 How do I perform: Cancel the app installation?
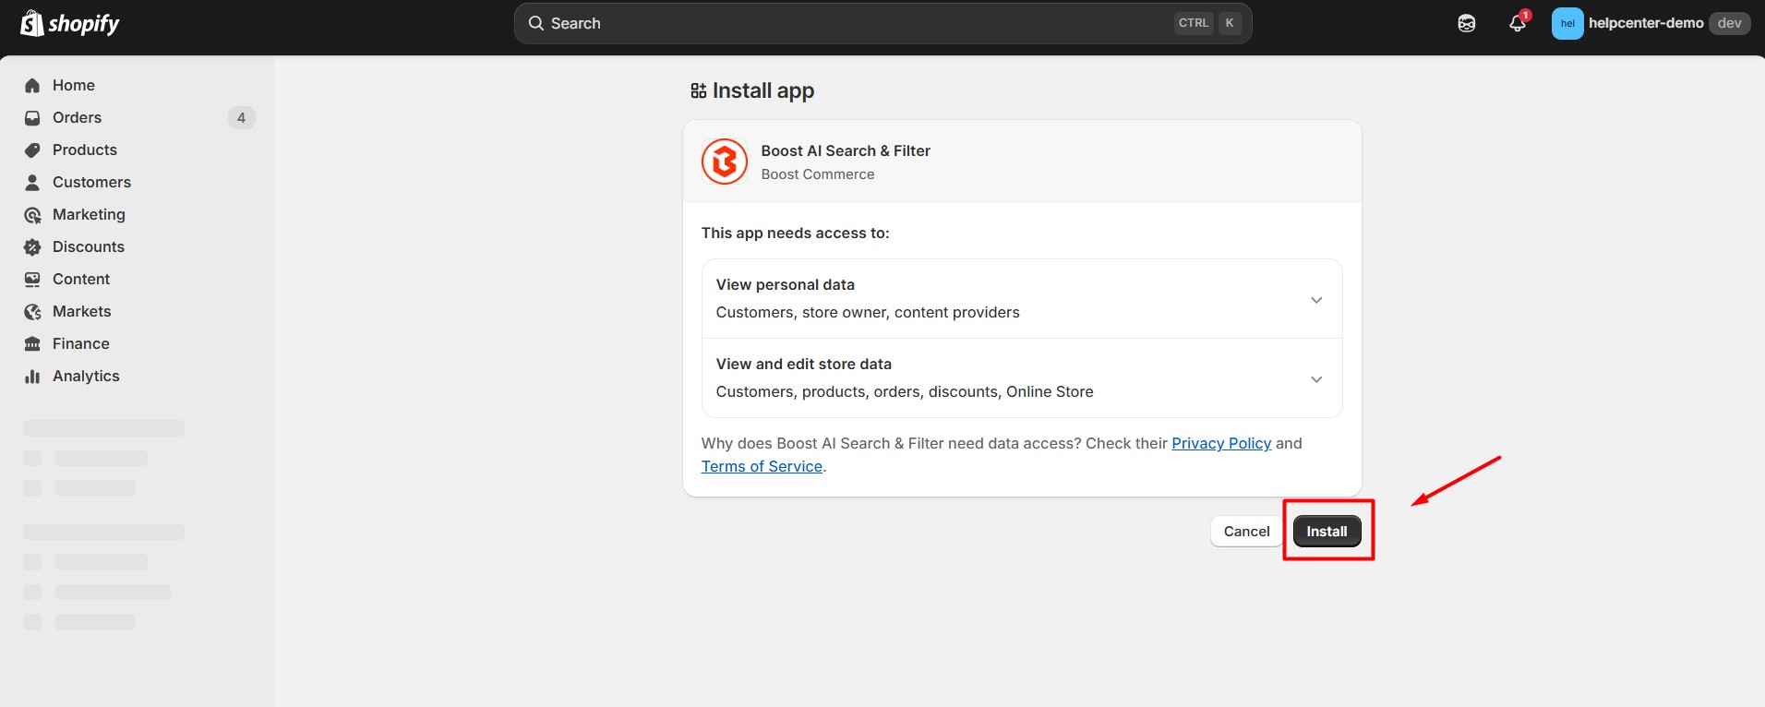click(x=1246, y=532)
